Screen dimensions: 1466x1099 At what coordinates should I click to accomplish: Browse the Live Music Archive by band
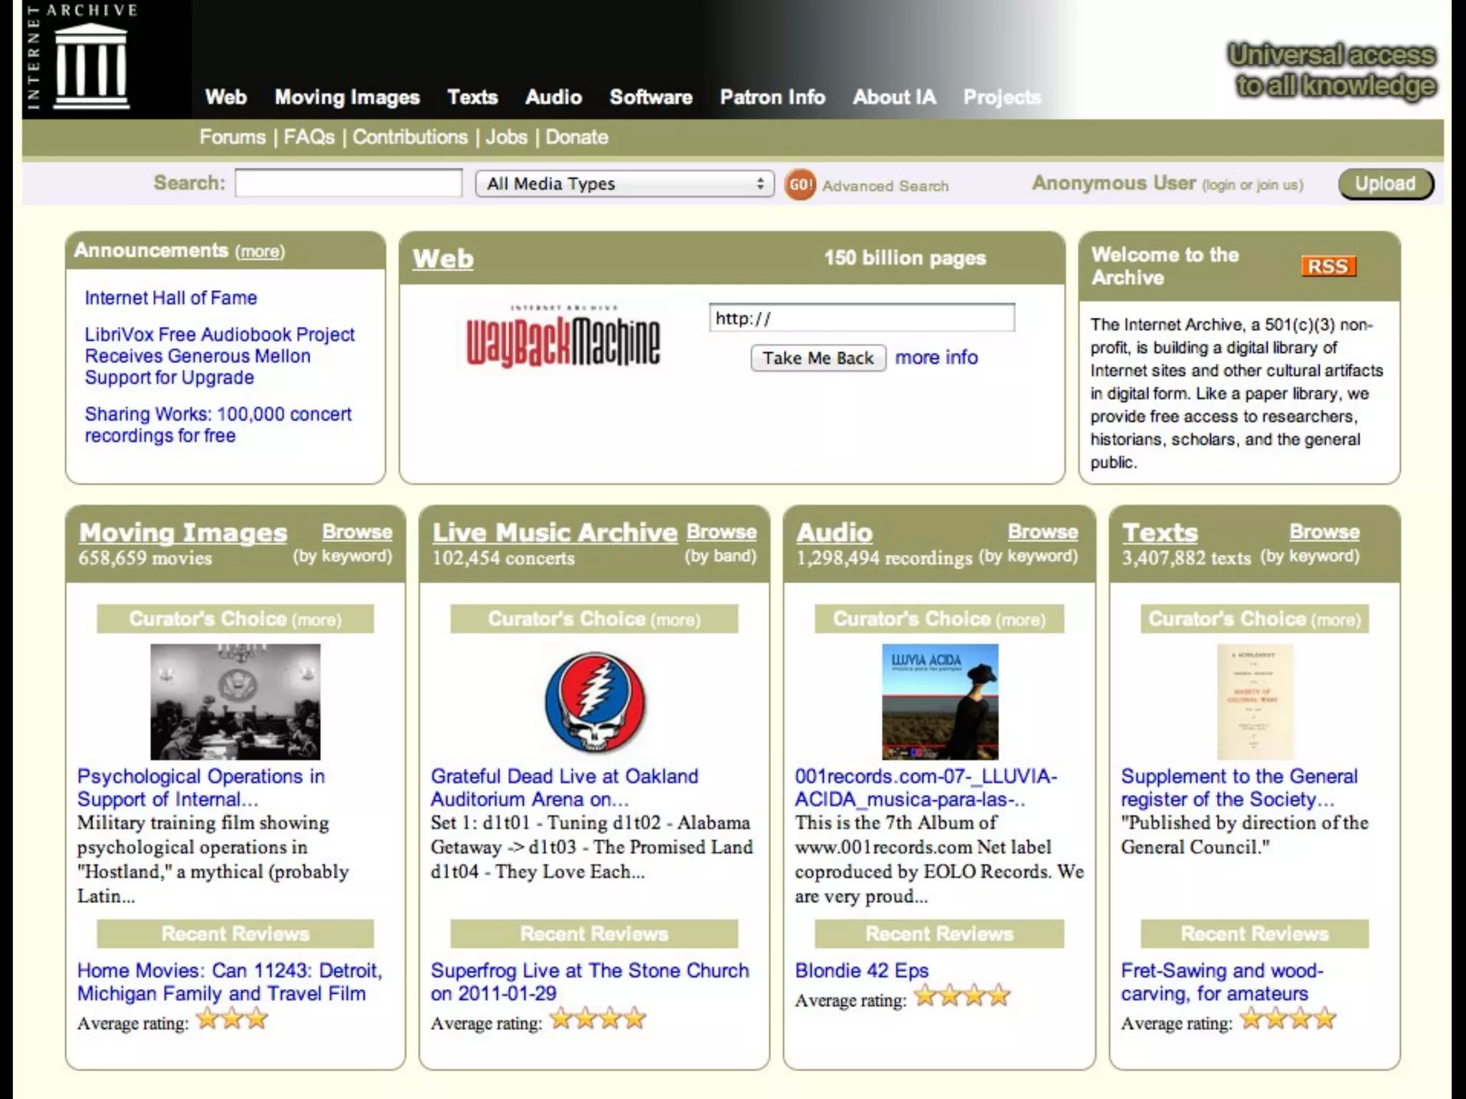point(721,532)
